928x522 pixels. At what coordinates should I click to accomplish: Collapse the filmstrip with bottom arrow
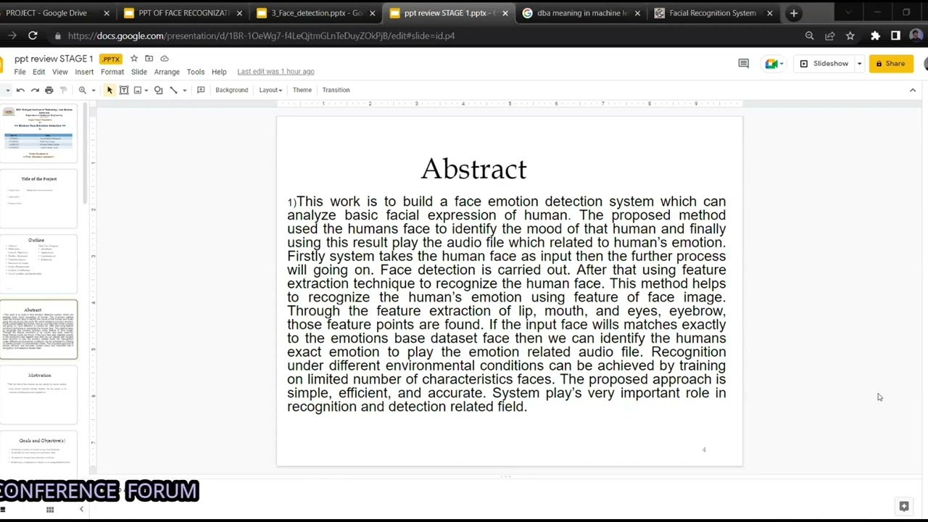81,510
